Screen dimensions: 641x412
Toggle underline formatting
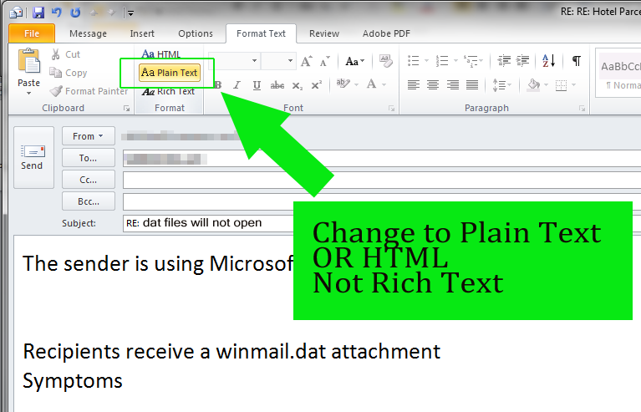257,85
